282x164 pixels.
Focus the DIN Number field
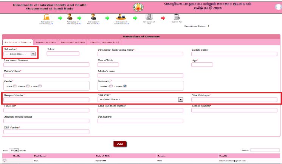point(46,132)
